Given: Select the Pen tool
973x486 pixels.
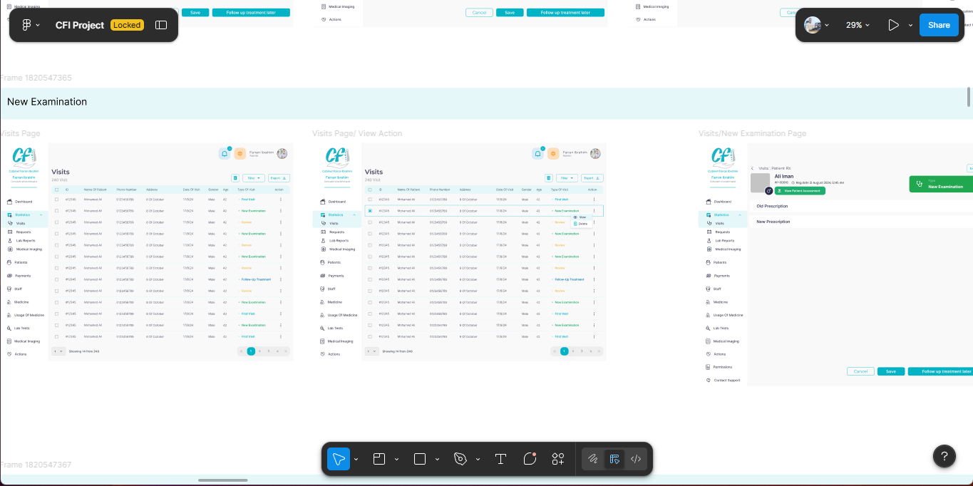Looking at the screenshot, I should pos(460,459).
